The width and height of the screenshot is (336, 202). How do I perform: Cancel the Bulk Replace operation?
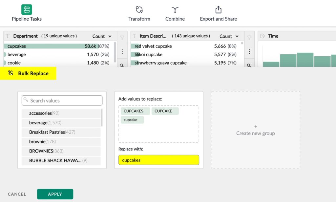[x=16, y=194]
